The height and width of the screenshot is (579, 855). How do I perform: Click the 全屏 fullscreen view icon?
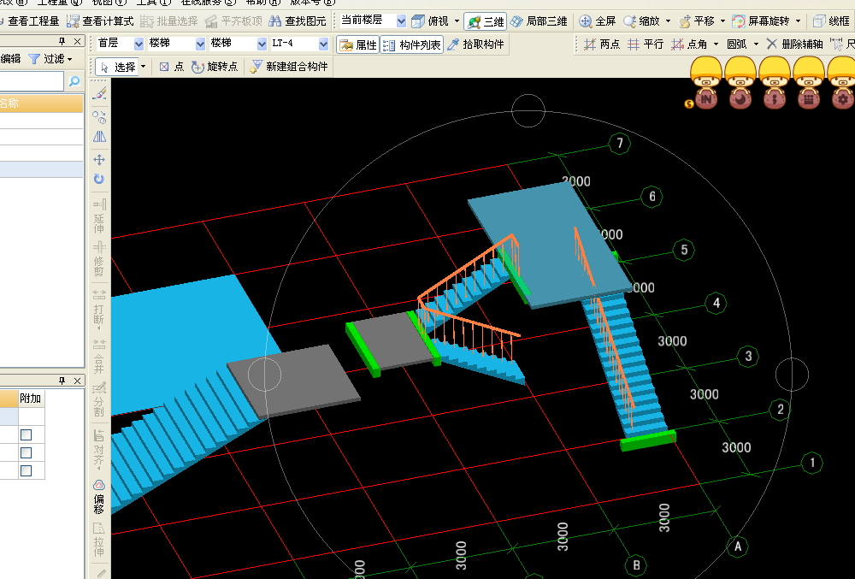tap(586, 21)
